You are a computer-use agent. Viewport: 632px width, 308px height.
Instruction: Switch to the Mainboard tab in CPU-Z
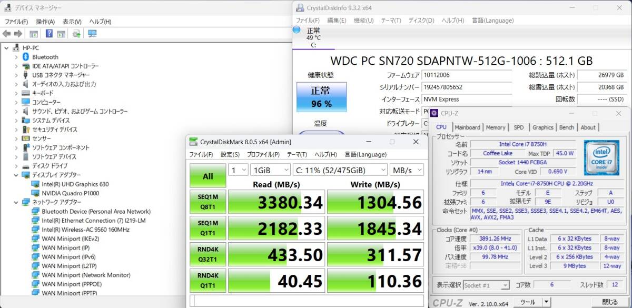coord(467,127)
